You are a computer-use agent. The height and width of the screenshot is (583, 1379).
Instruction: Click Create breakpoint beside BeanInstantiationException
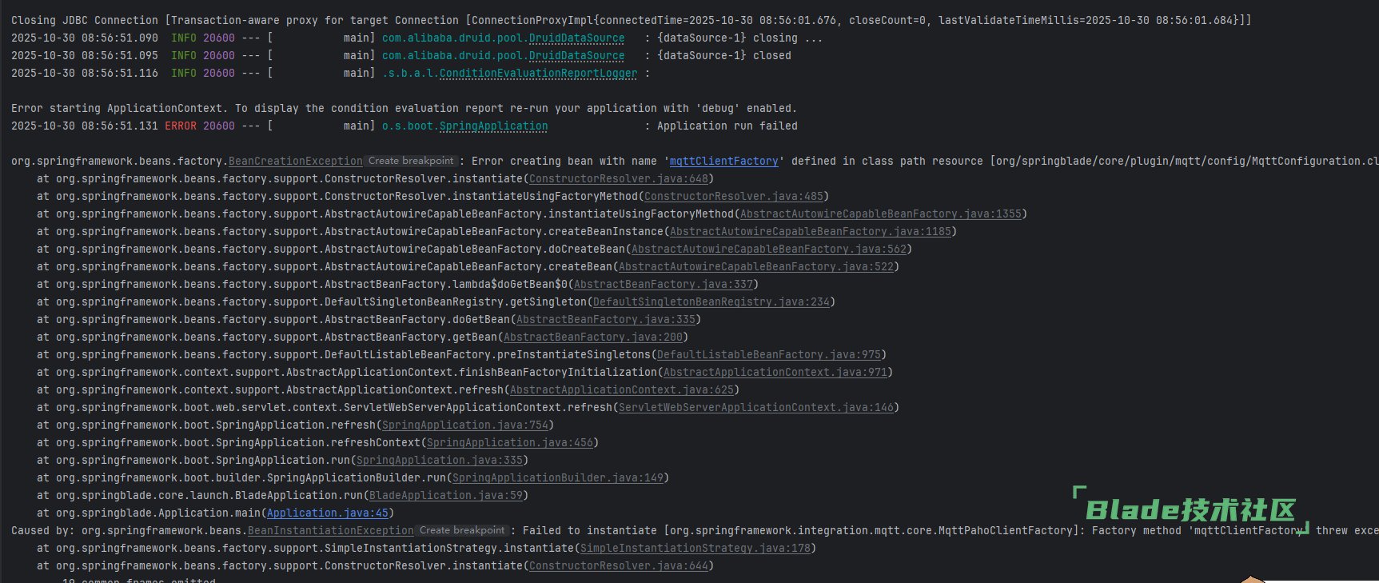pyautogui.click(x=462, y=530)
